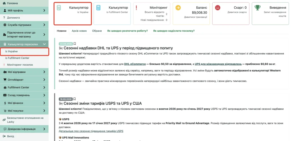Bookmark the 23.09.2026 news post
Image resolution: width=293 pixels, height=141 pixels.
point(75,44)
